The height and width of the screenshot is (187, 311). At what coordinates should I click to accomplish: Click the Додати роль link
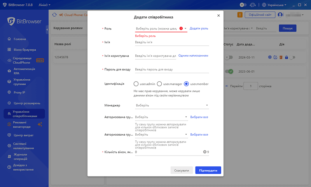pos(199,28)
